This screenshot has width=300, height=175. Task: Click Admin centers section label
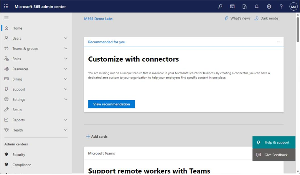coord(16,144)
